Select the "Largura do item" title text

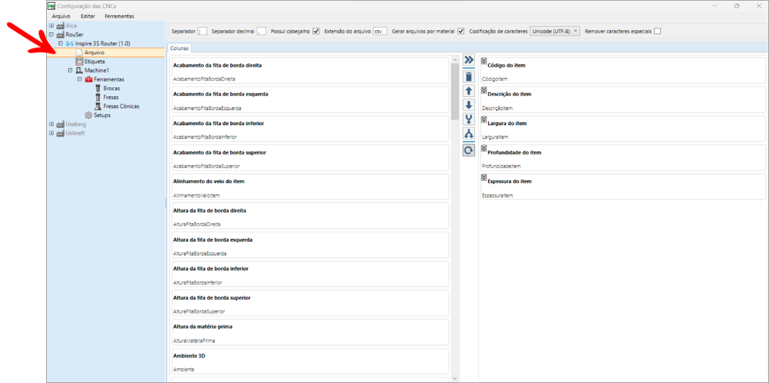(507, 123)
